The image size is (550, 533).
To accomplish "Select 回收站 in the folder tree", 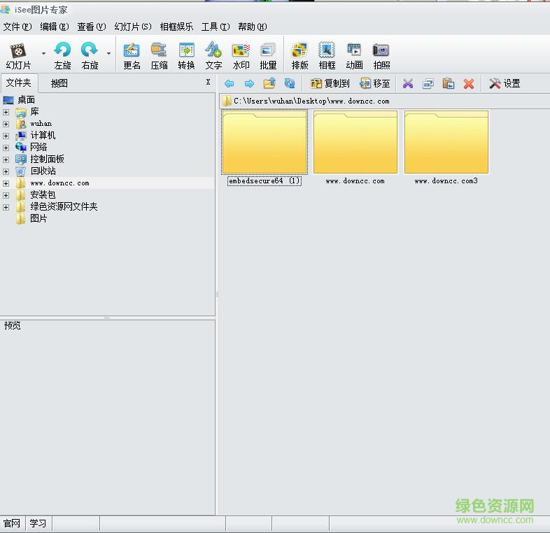I will [43, 171].
